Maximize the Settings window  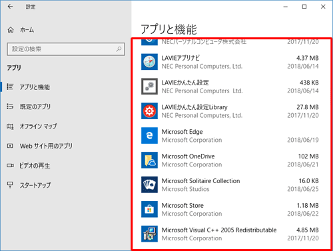304,7
